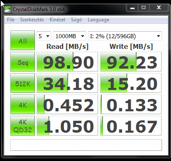The width and height of the screenshot is (171, 161).
Task: Minimize the CrystalDiskMark window
Action: (132, 7)
